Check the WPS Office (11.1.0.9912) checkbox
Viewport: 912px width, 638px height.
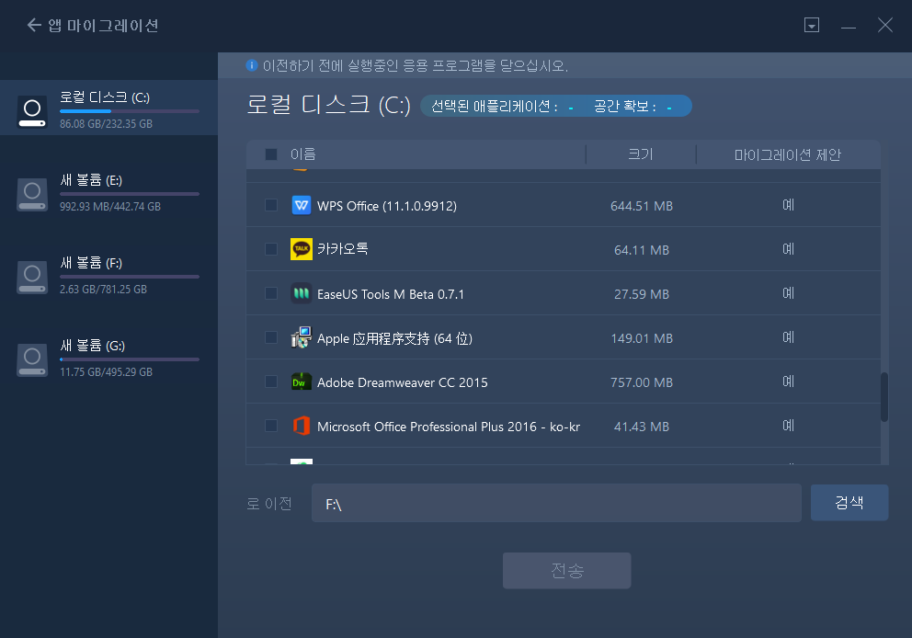[x=271, y=205]
